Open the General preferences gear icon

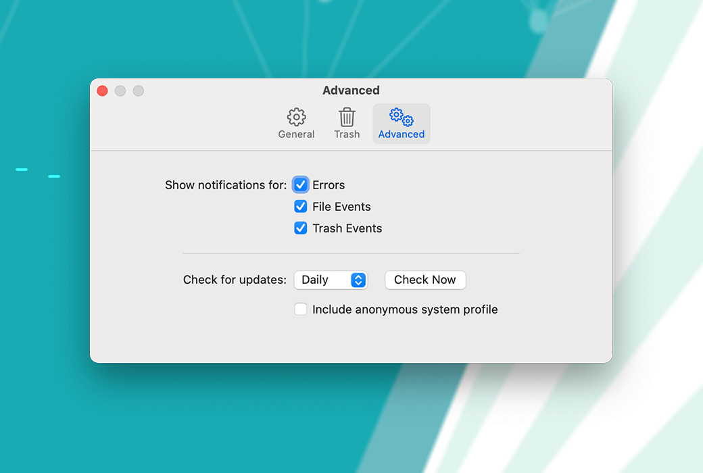[296, 117]
